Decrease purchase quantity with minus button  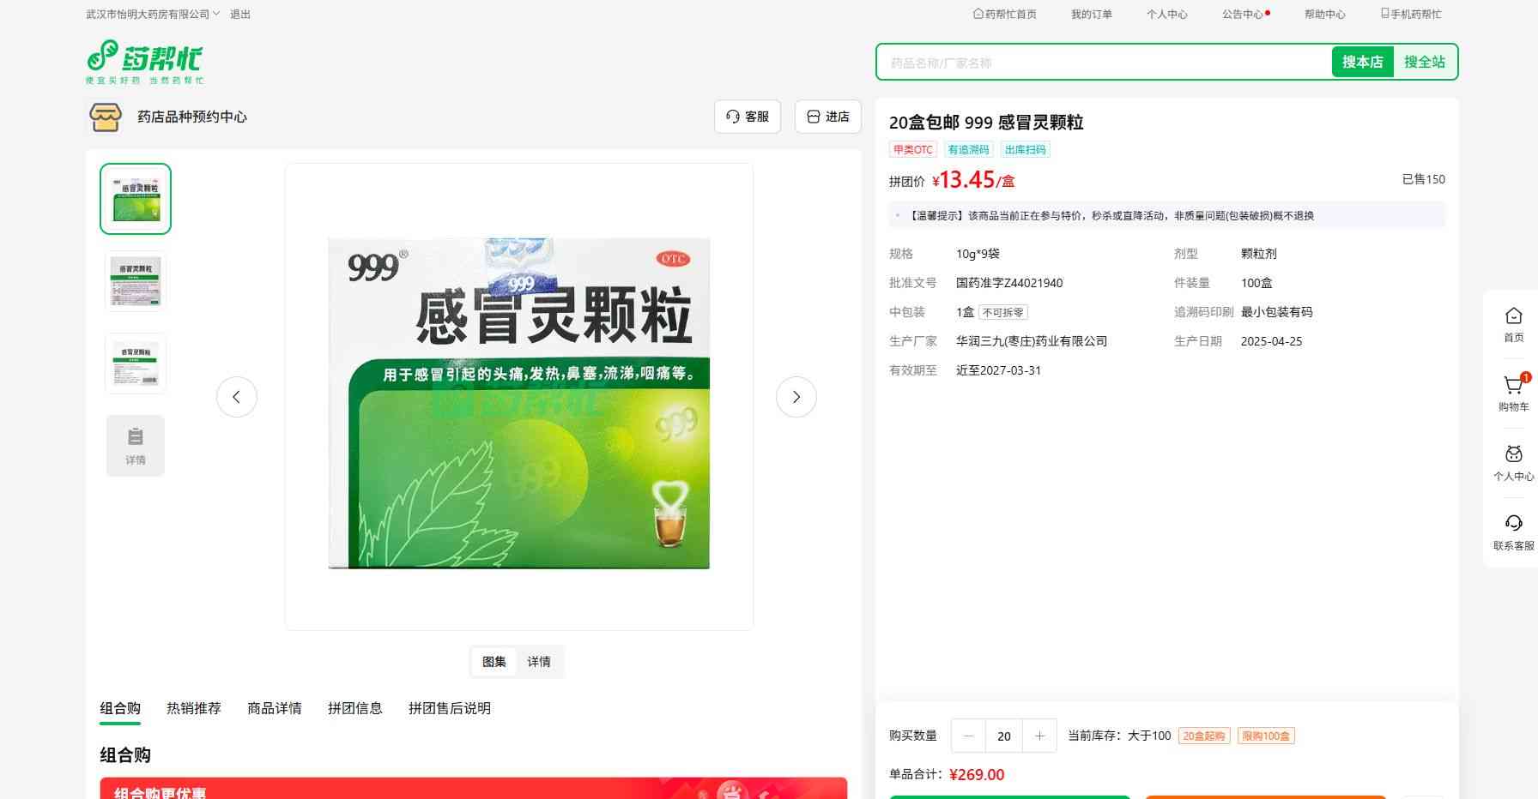coord(969,736)
